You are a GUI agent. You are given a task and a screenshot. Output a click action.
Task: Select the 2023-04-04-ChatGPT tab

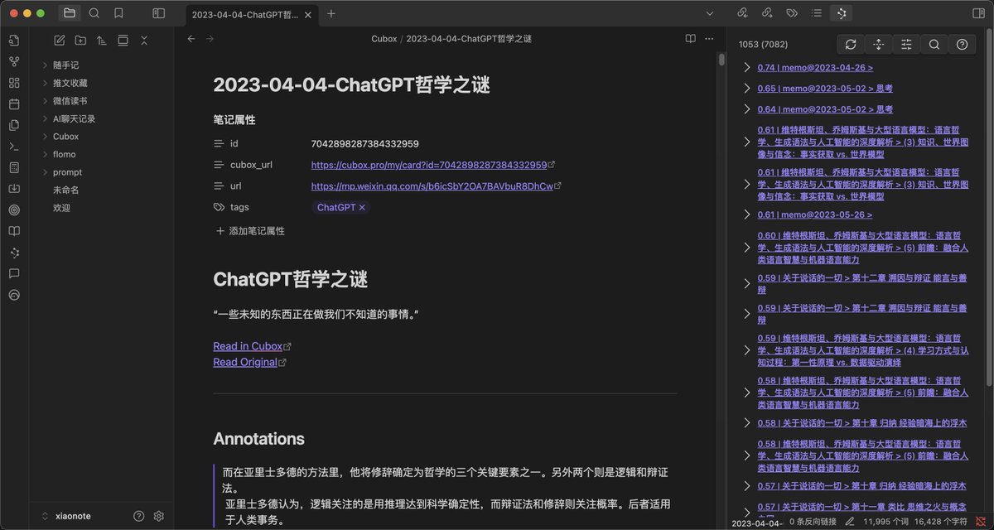tap(244, 14)
